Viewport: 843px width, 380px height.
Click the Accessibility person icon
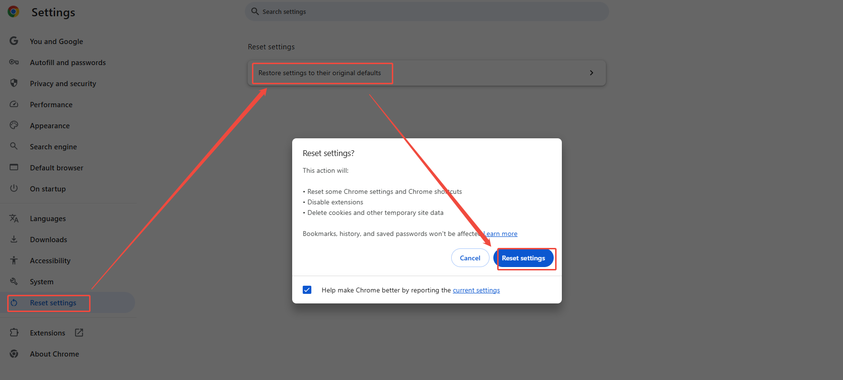(14, 260)
